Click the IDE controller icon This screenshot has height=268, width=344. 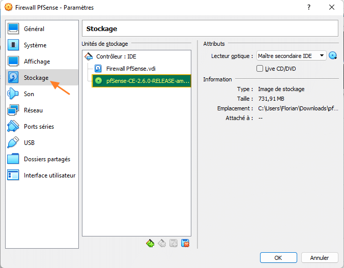89,56
